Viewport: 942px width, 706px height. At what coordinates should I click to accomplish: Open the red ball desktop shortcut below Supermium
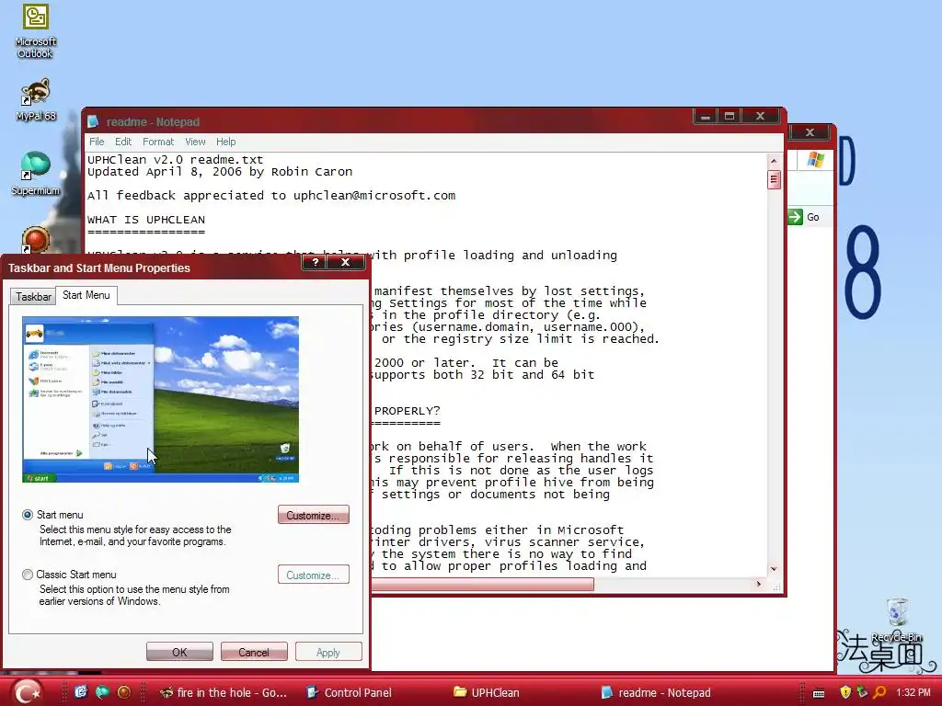point(36,239)
